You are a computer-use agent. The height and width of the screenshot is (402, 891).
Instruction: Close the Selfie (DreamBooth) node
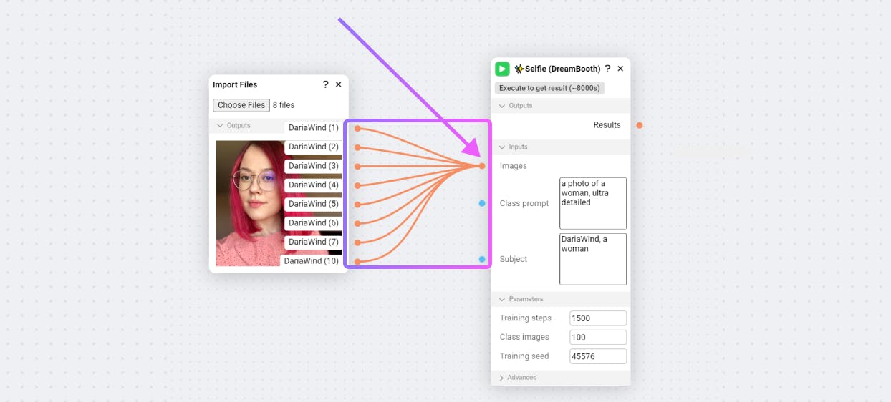click(620, 69)
